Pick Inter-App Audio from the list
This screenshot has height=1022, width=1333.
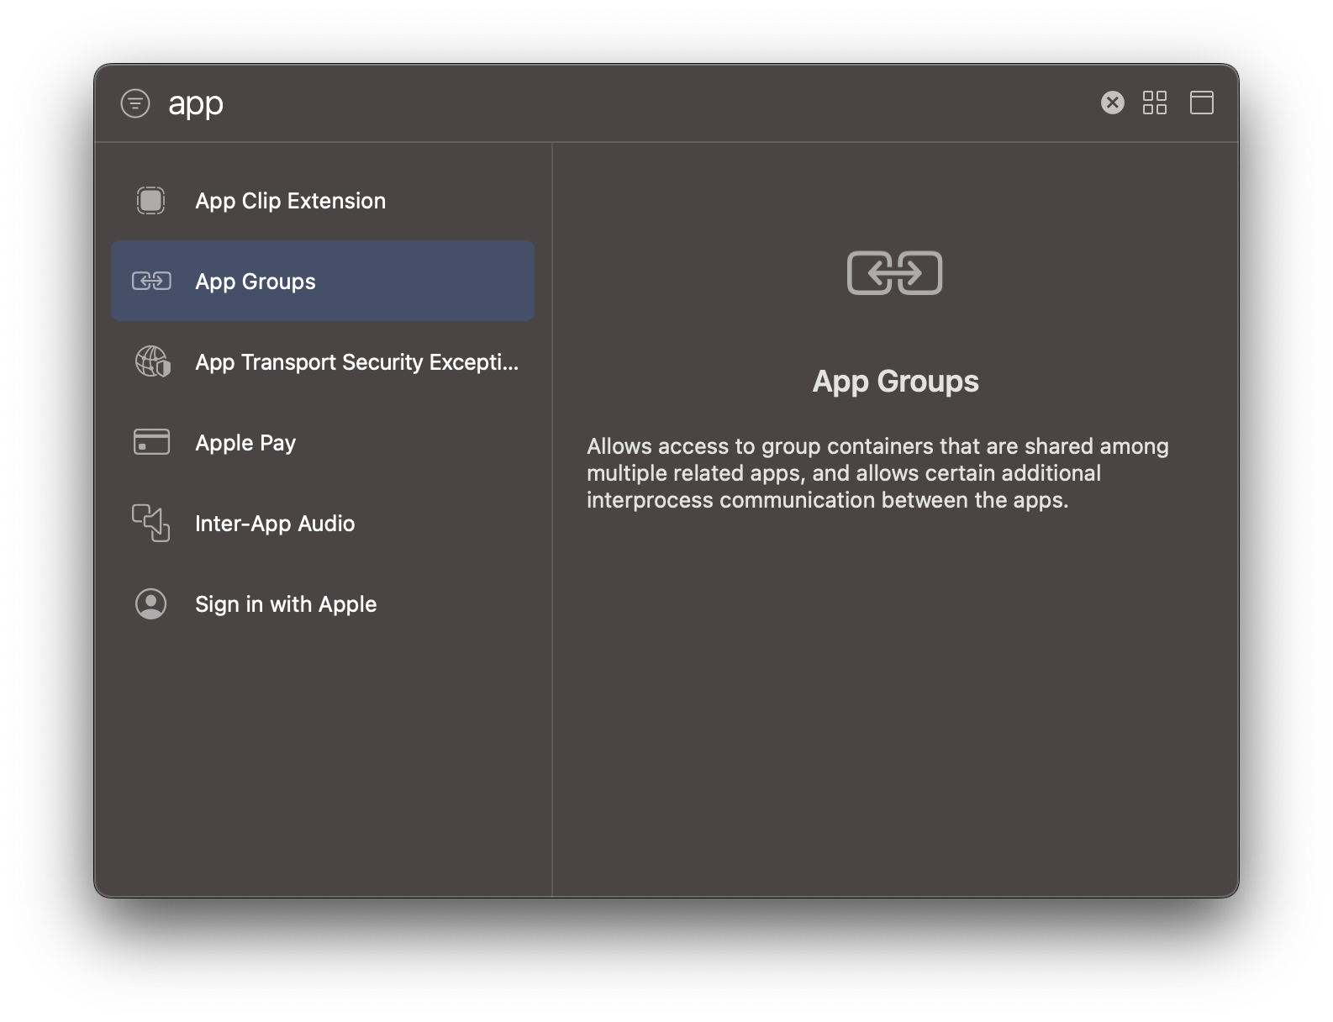pyautogui.click(x=323, y=524)
